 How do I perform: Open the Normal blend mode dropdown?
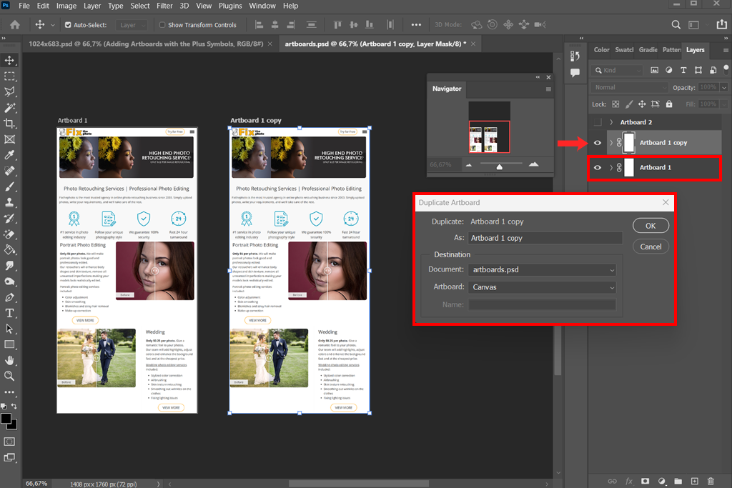pyautogui.click(x=630, y=87)
